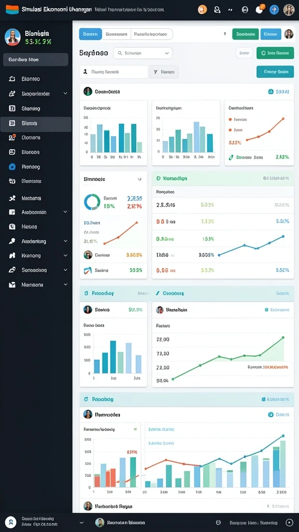Toggle the green Monoohign panel check icon
The width and height of the screenshot is (299, 532).
coord(158,178)
